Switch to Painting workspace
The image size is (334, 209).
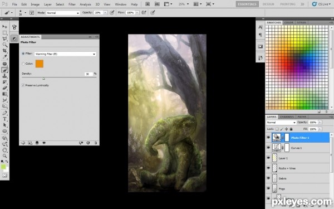coord(288,4)
